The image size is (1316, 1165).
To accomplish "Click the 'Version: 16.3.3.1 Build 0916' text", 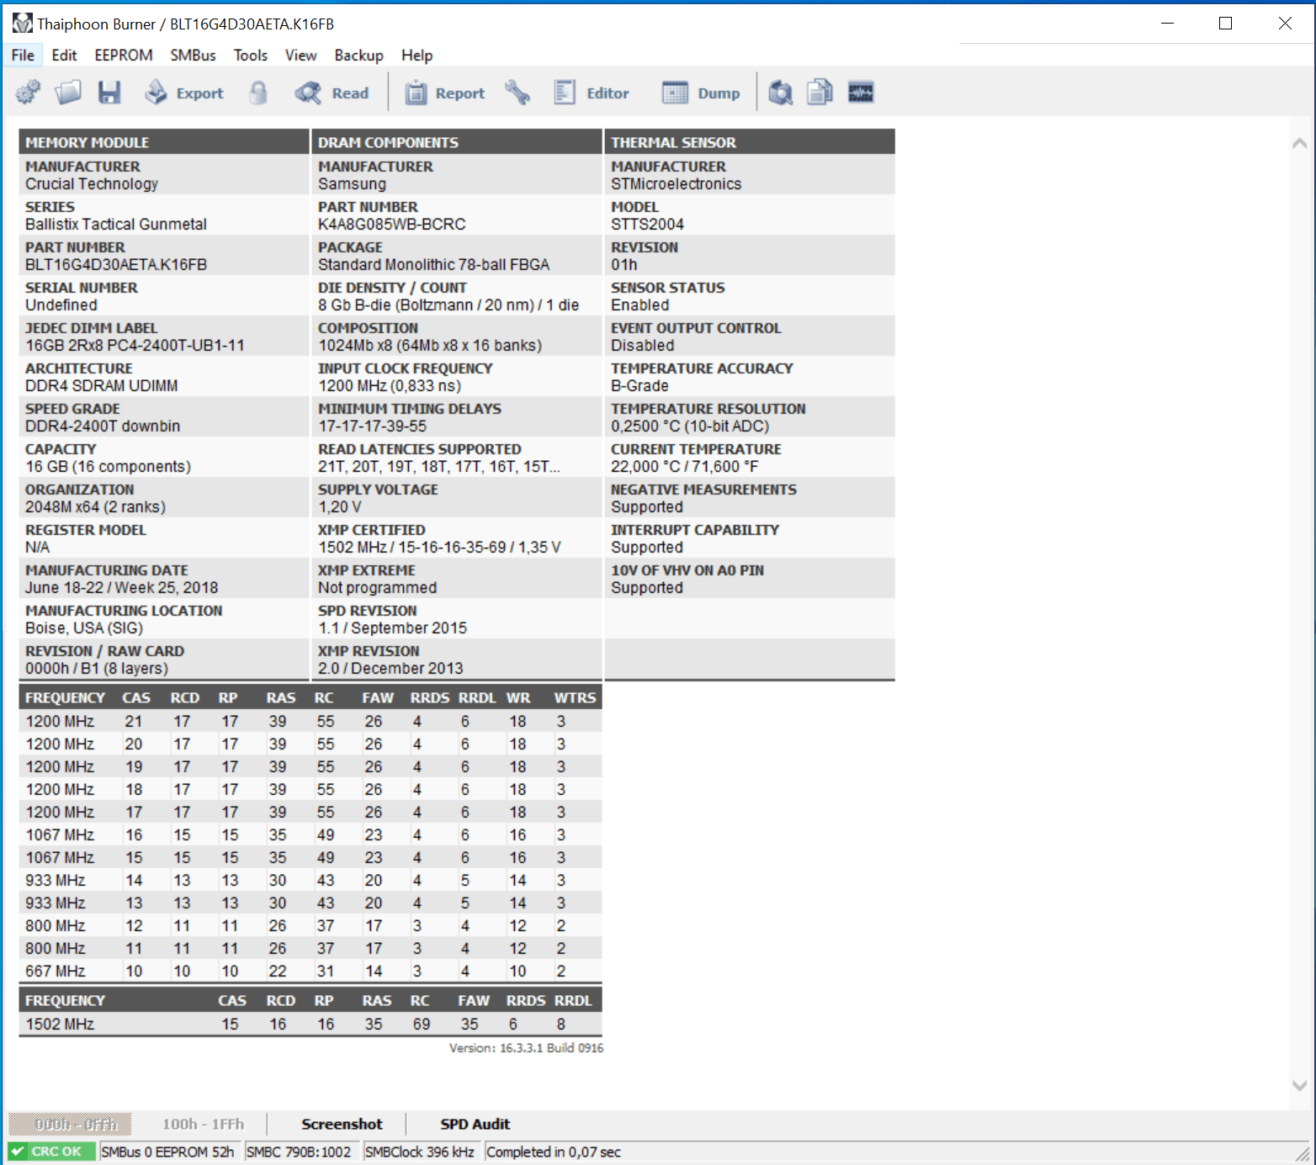I will pyautogui.click(x=526, y=1048).
